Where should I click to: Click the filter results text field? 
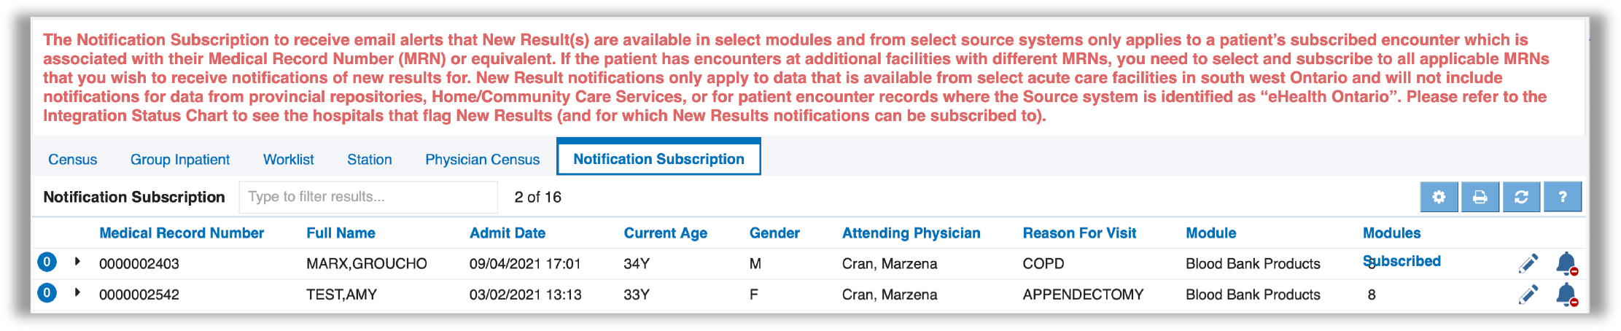point(368,197)
